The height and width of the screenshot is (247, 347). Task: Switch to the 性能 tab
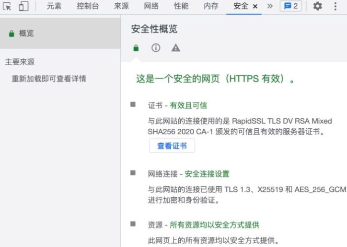[x=181, y=6]
